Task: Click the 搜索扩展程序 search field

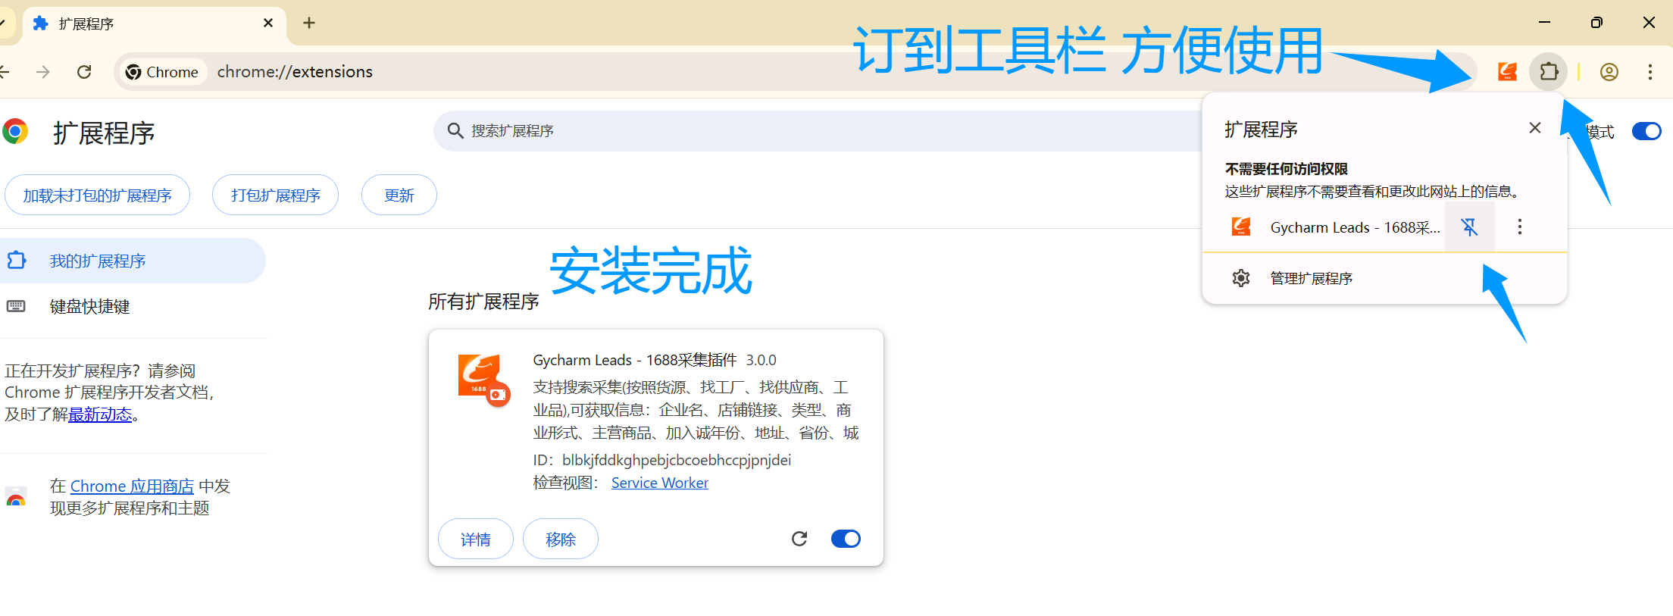Action: 758,131
